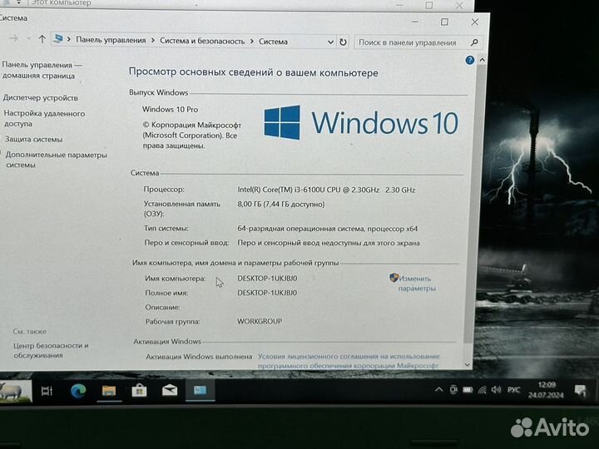Open Дополнительные параметры системы
Image resolution: width=599 pixels, height=449 pixels.
(x=56, y=160)
